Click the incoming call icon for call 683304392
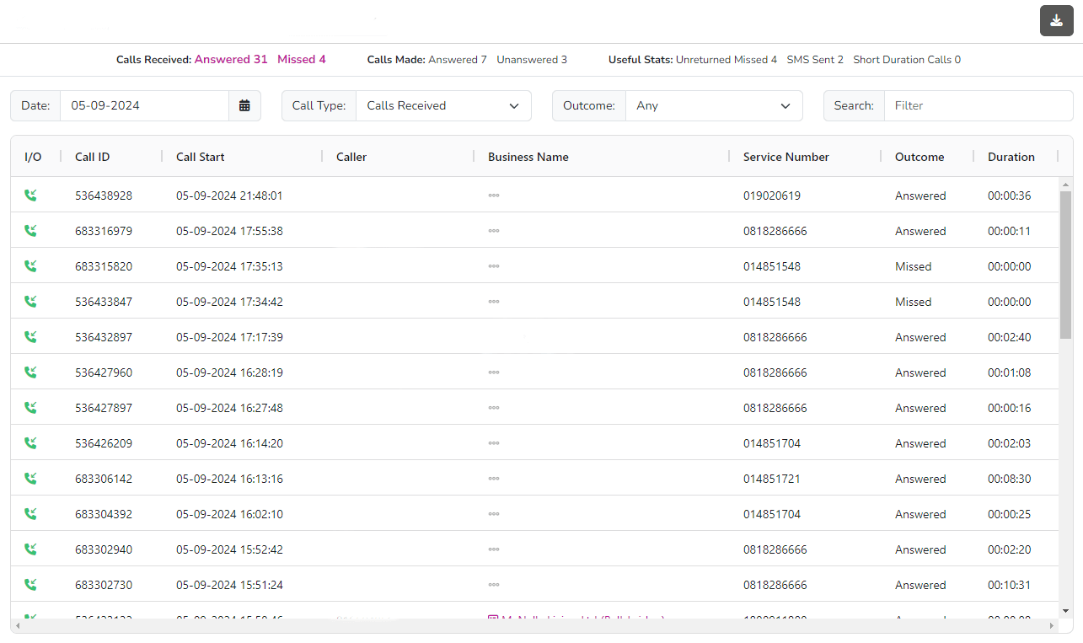1083x643 pixels. click(x=31, y=514)
